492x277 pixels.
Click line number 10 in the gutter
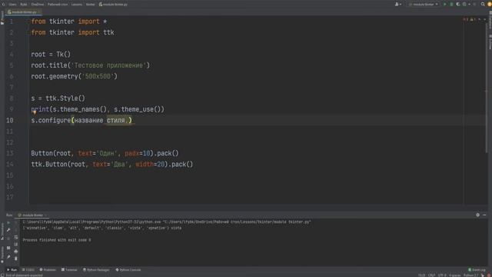tap(10, 120)
